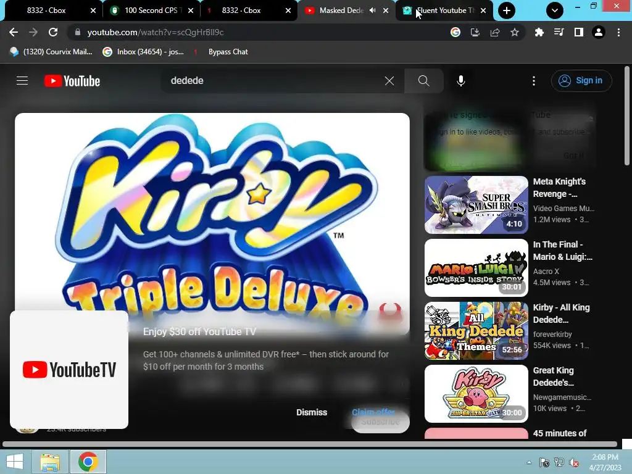
Task: Close the Fluent Youtube tab
Action: 483,10
